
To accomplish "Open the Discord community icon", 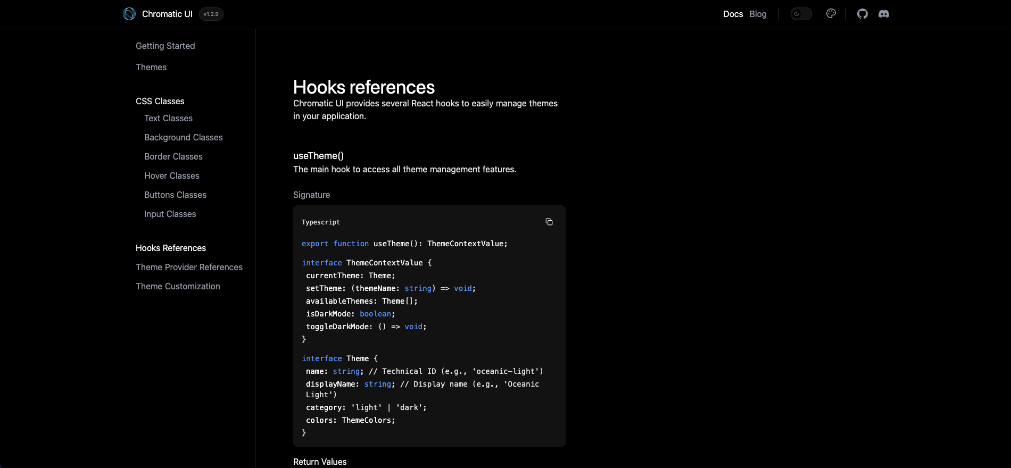I will 883,14.
